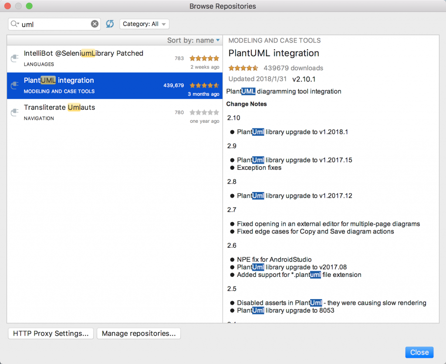446x364 pixels.
Task: Click 783 download count
Action: pyautogui.click(x=179, y=58)
